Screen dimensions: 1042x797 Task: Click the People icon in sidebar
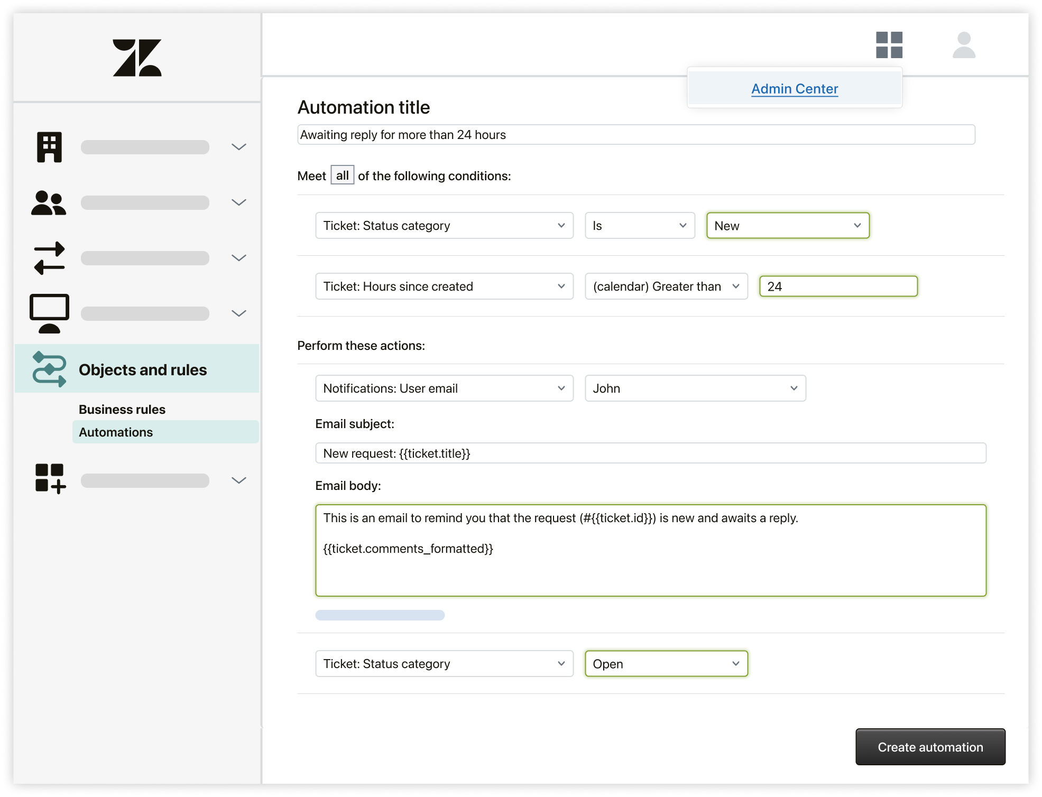pyautogui.click(x=49, y=203)
